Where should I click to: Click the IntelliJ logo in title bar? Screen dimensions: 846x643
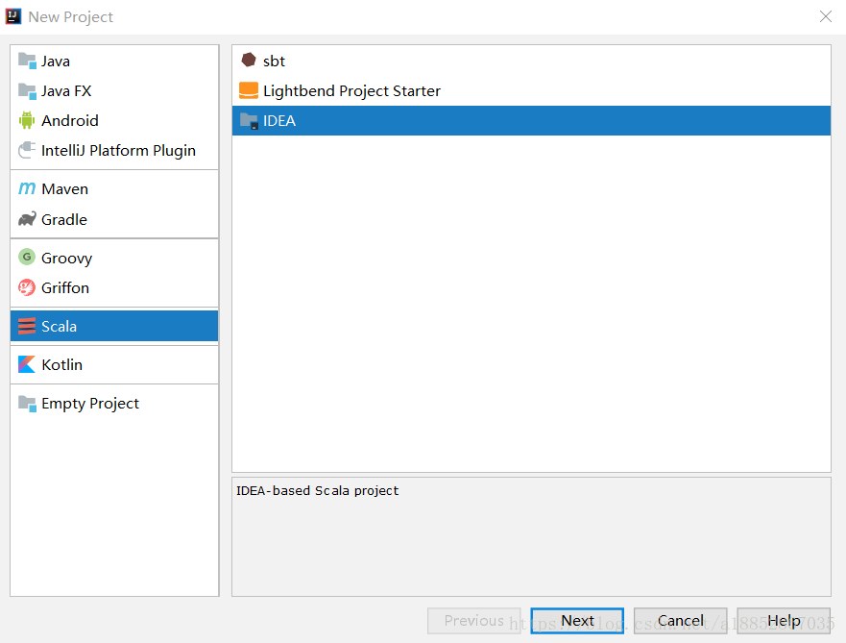(12, 16)
